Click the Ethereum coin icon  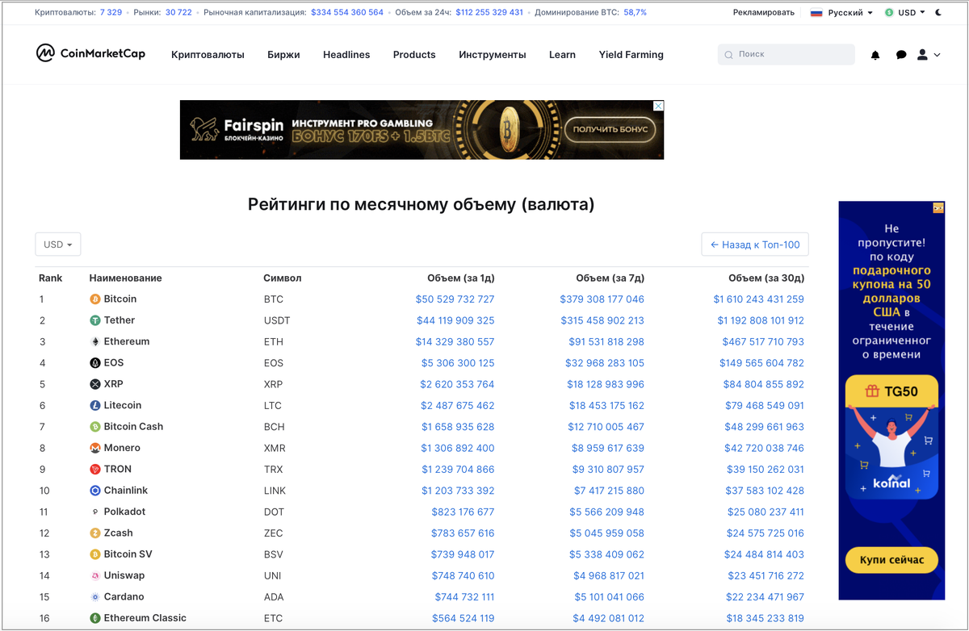coord(95,342)
